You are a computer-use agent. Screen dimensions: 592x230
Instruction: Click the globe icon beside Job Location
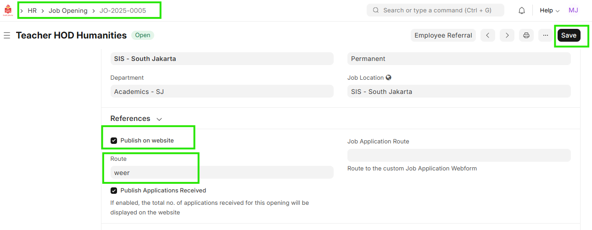point(389,78)
